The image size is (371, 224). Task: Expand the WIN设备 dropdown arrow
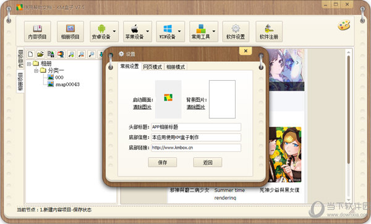pos(179,31)
